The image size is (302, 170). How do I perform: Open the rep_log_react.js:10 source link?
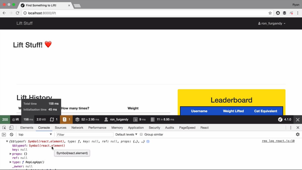(278, 141)
